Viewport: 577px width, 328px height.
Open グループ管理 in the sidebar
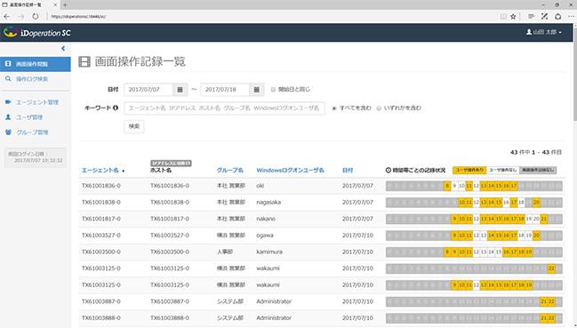coord(32,132)
